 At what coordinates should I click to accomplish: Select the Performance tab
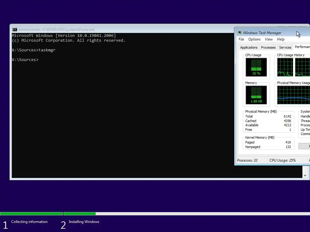tap(302, 47)
